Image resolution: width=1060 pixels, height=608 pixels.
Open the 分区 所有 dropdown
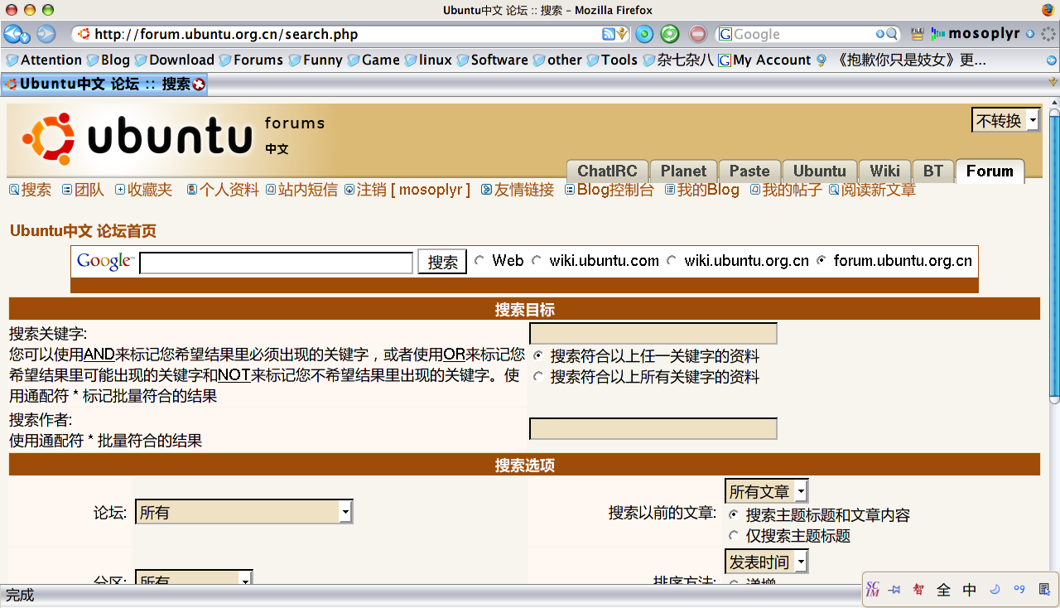[194, 578]
